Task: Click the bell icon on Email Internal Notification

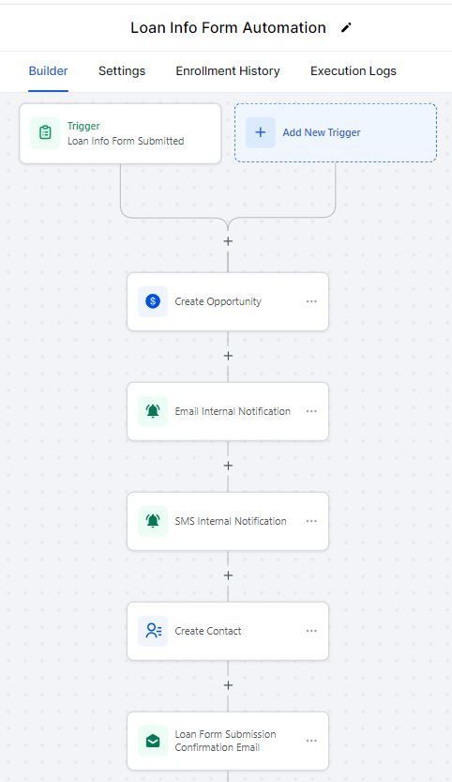Action: (x=153, y=411)
